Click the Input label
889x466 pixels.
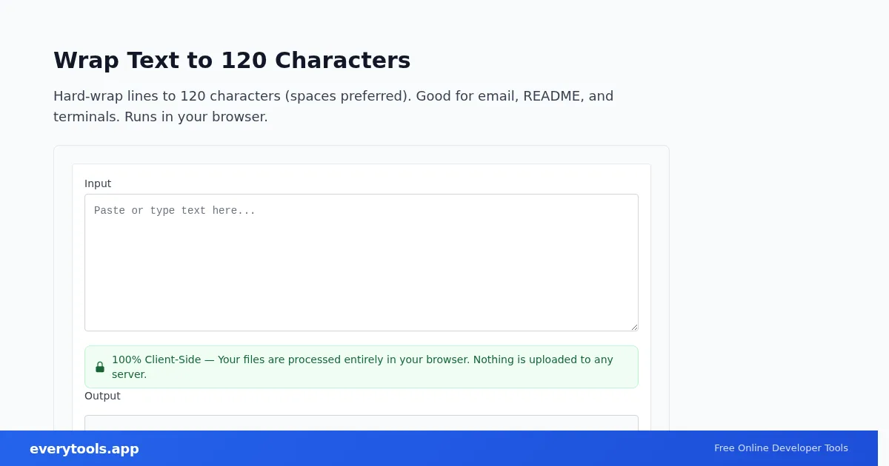click(x=98, y=183)
